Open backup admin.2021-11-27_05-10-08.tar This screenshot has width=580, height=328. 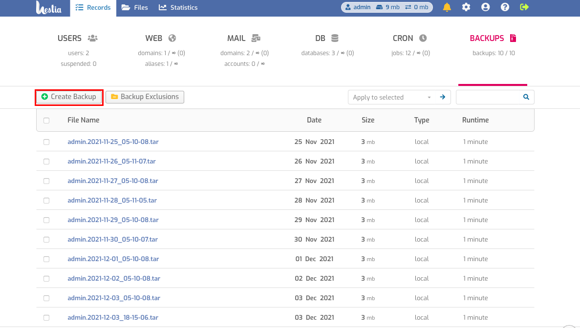click(x=113, y=181)
